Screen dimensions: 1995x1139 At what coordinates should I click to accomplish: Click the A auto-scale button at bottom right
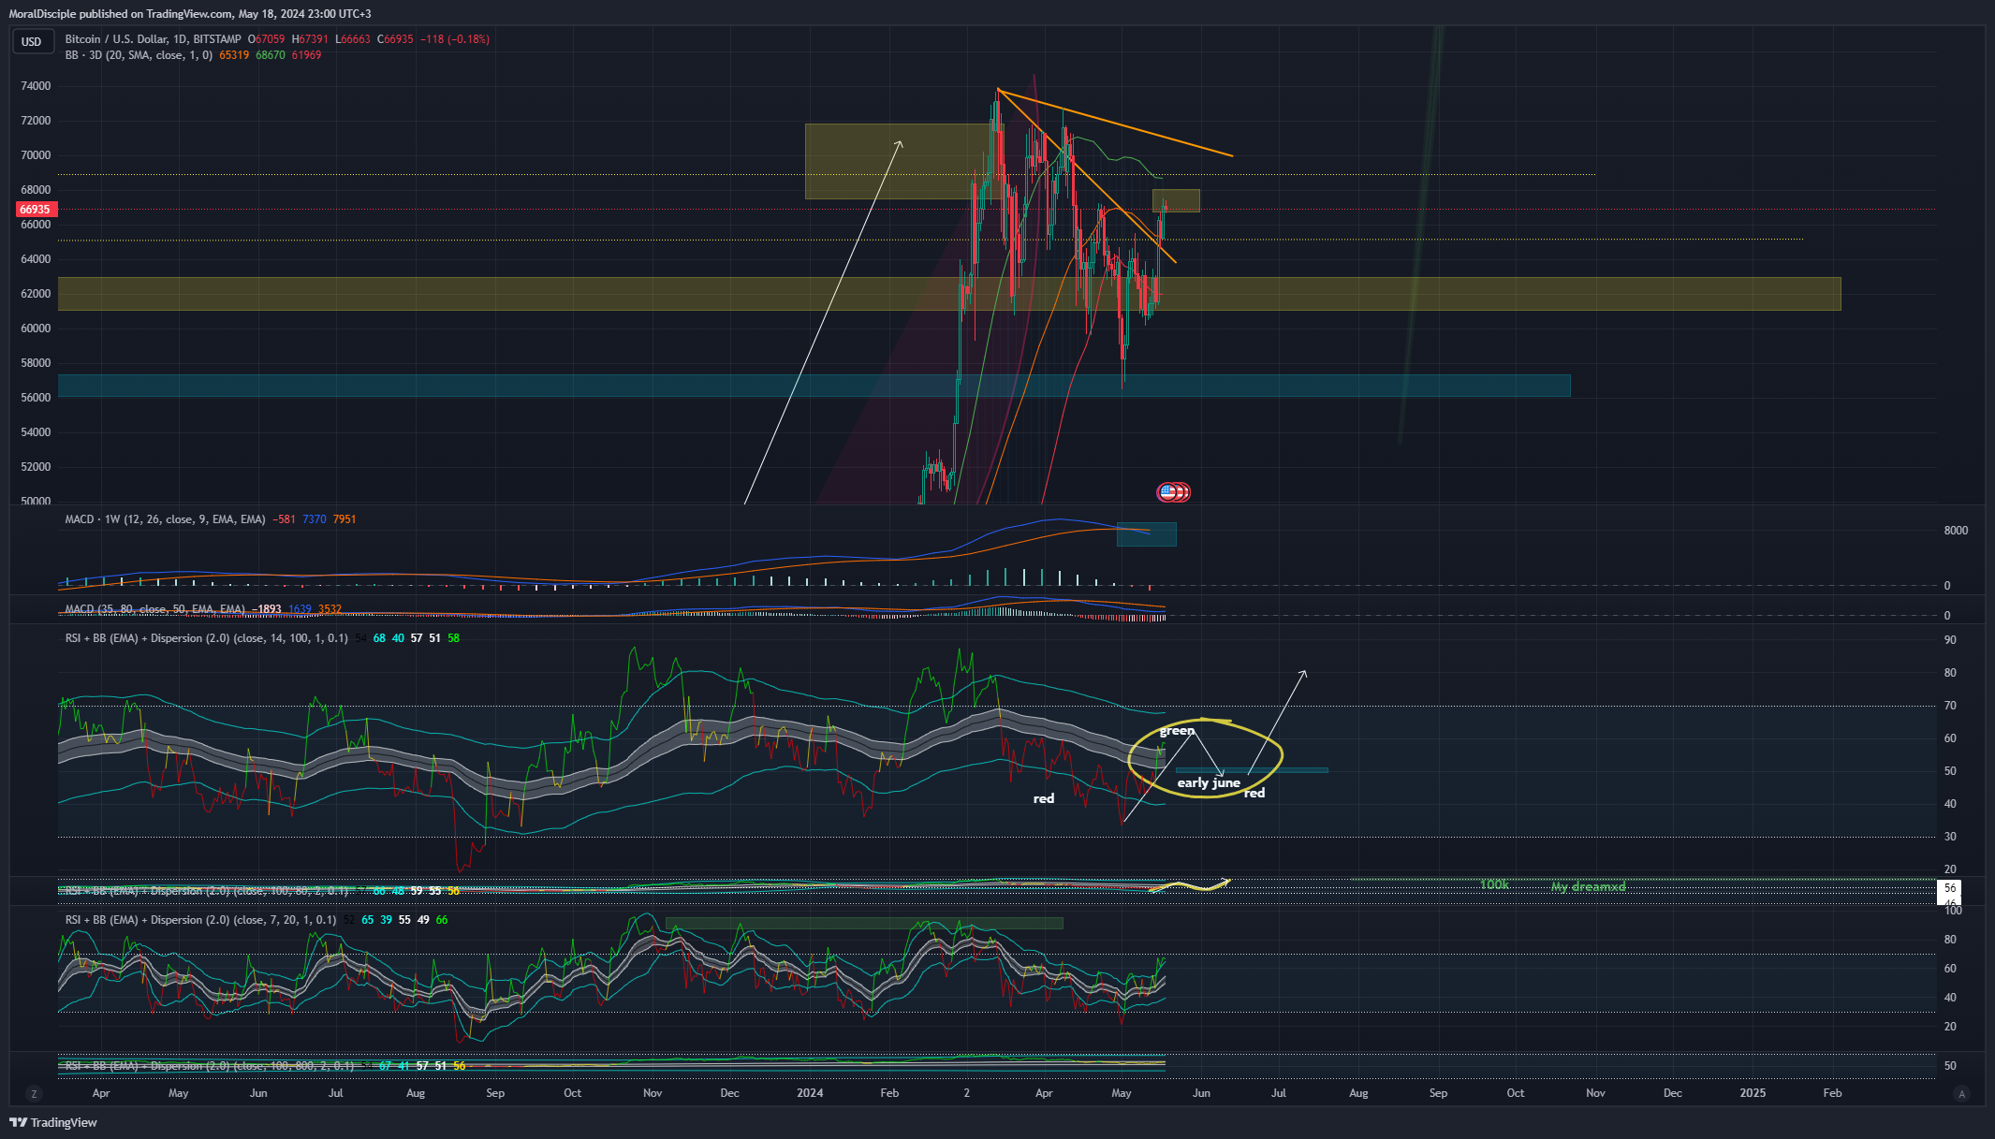1962,1093
